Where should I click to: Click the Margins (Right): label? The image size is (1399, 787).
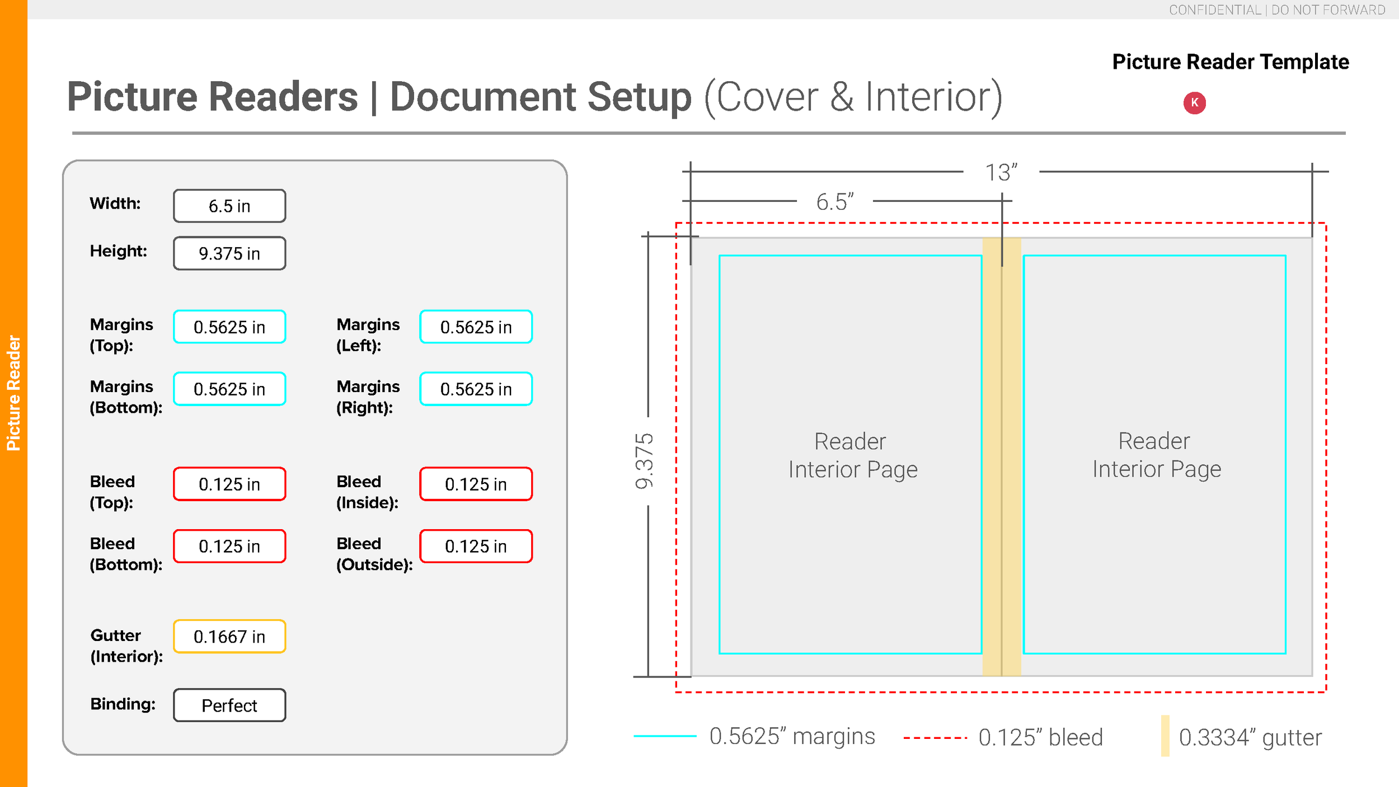(x=368, y=397)
